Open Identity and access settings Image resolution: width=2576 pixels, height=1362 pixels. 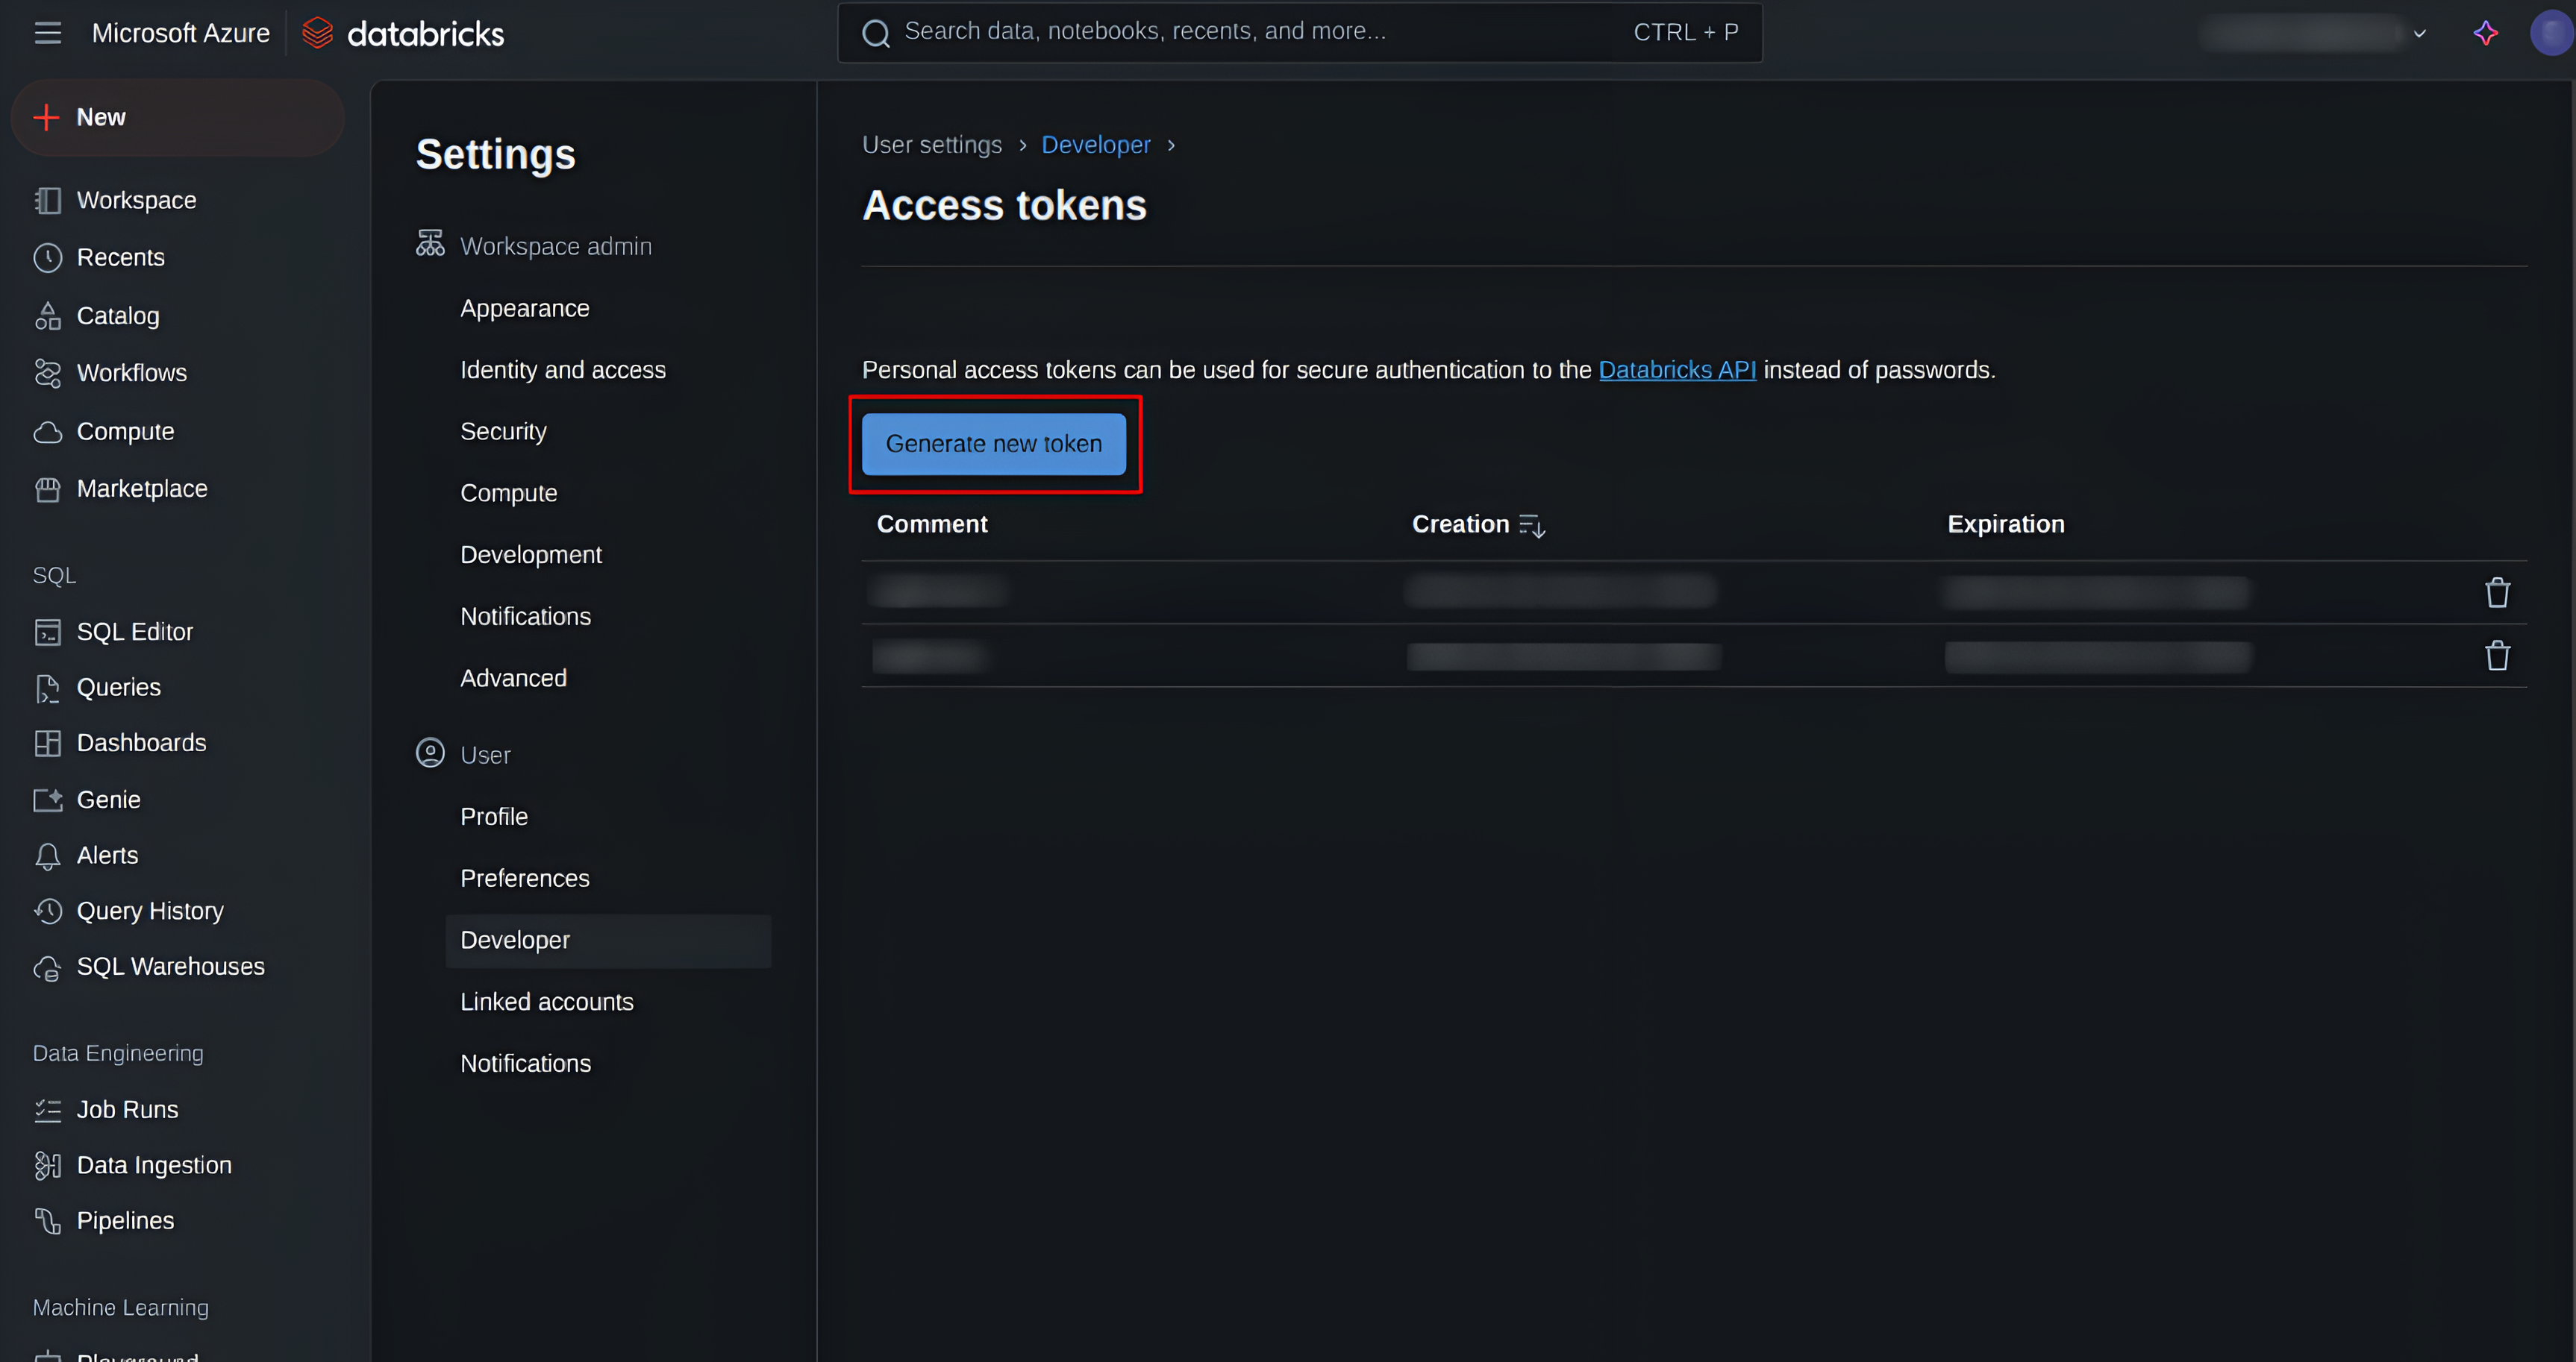pos(562,370)
